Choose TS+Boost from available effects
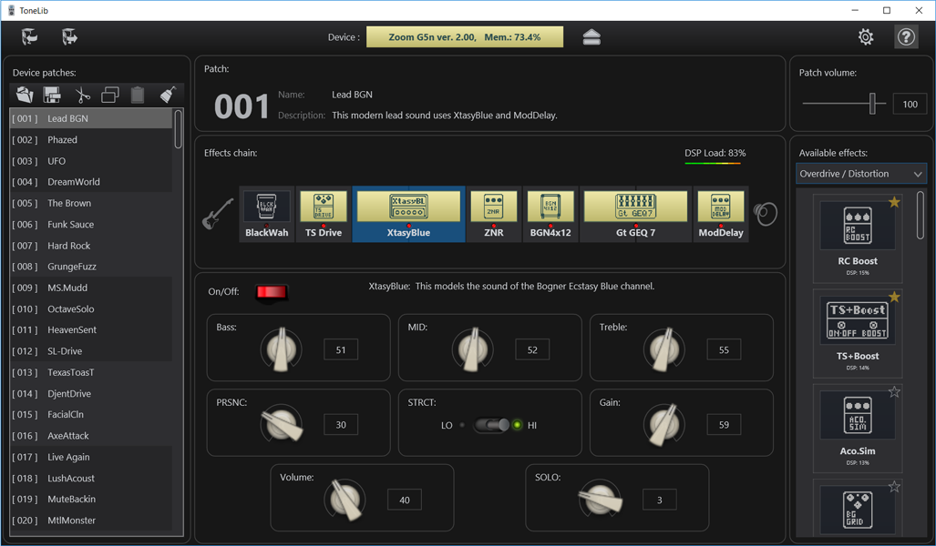The image size is (936, 546). [x=858, y=333]
